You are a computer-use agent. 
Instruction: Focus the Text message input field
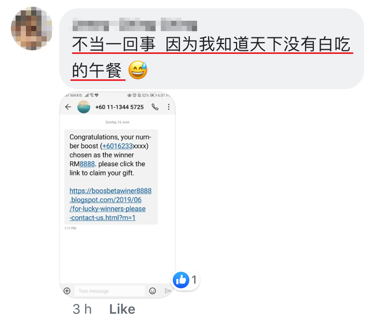110,291
